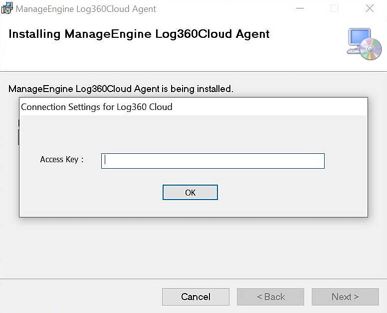This screenshot has height=313, width=387.
Task: Click the Access Key label
Action: coord(61,160)
